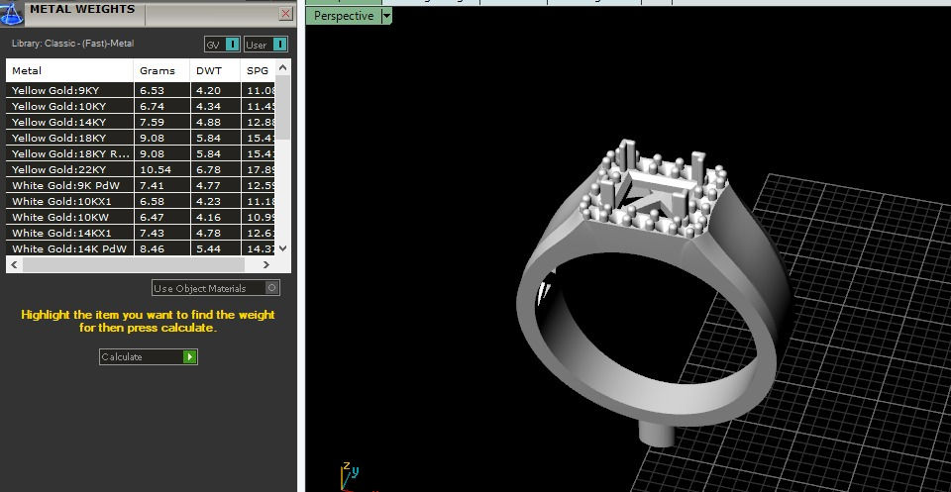The image size is (951, 492).
Task: Select the Yellow Gold:18KY R... row
Action: (141, 153)
